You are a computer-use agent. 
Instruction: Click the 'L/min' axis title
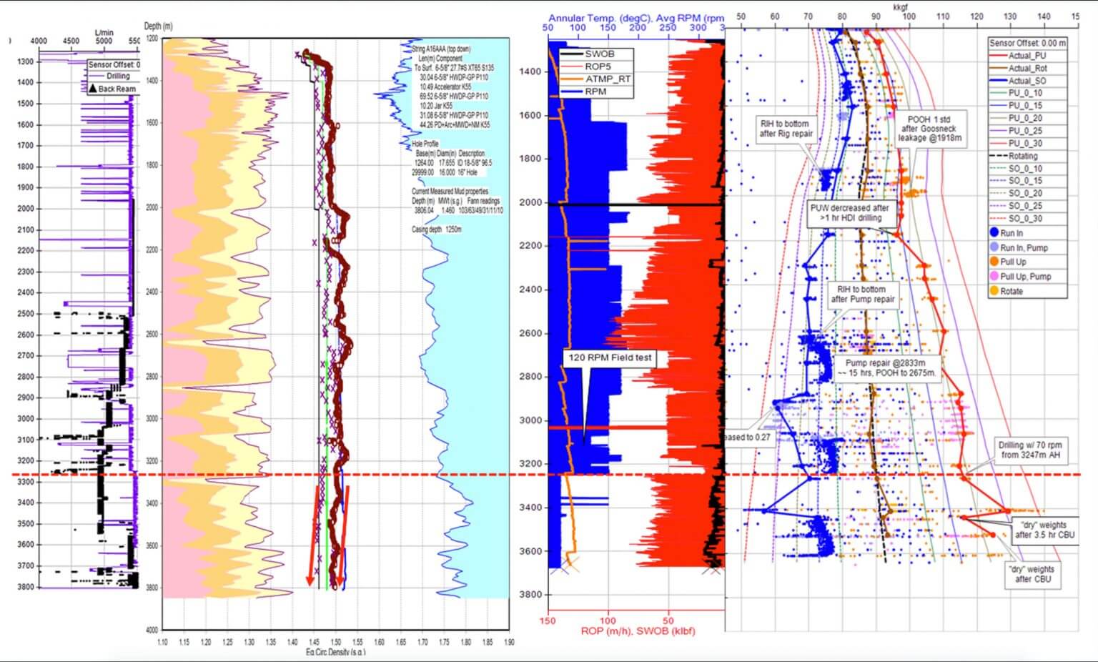coord(104,33)
